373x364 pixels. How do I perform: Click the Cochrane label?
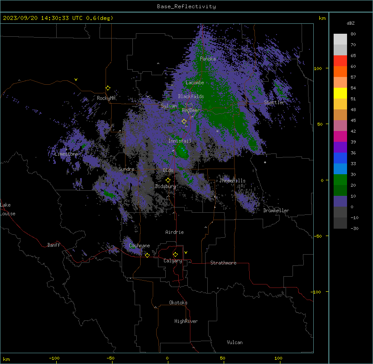[x=139, y=246]
